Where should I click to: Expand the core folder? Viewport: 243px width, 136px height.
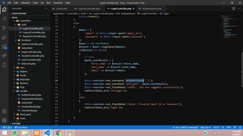pos(22,68)
